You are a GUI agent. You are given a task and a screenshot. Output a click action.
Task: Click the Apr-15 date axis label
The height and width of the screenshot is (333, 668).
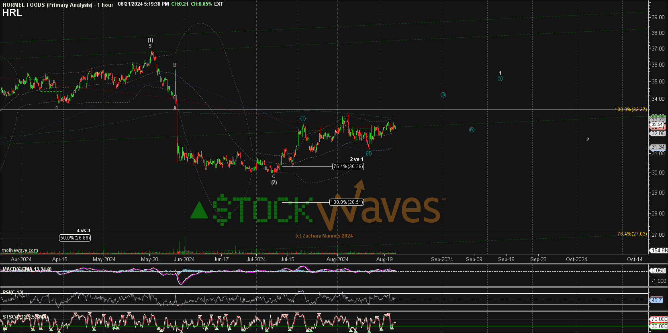(60, 259)
